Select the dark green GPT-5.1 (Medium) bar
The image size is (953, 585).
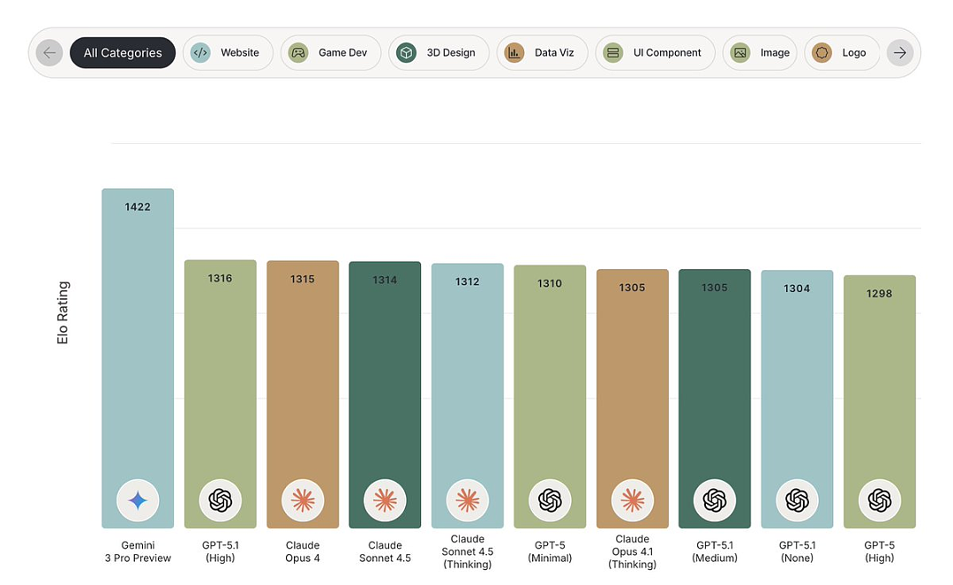715,399
